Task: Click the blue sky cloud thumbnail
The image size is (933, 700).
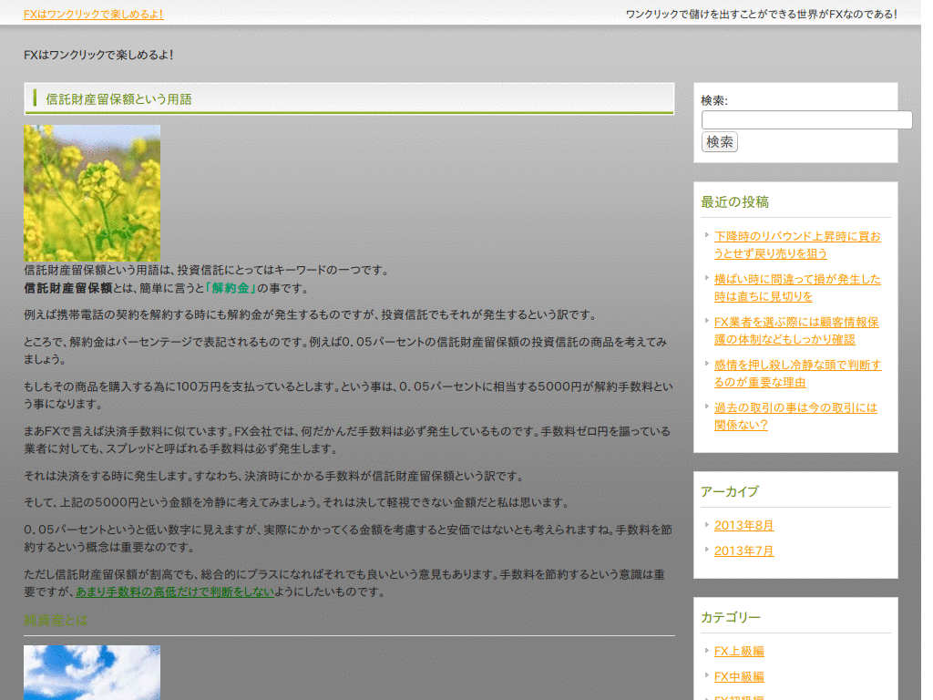Action: point(92,673)
